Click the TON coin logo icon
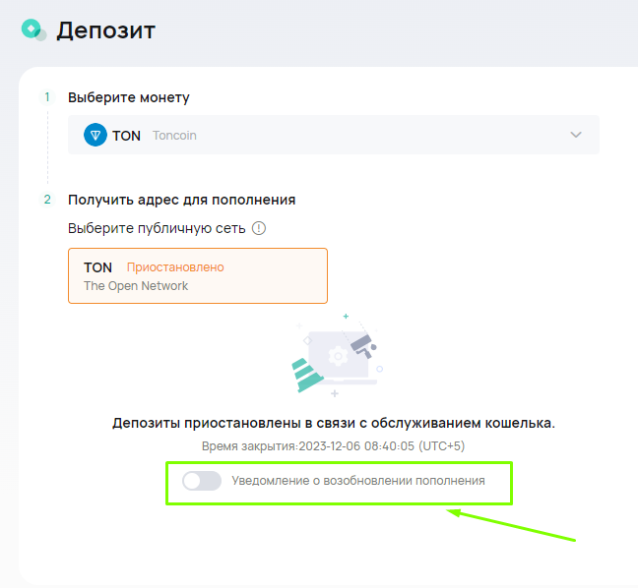638x588 pixels. click(95, 136)
